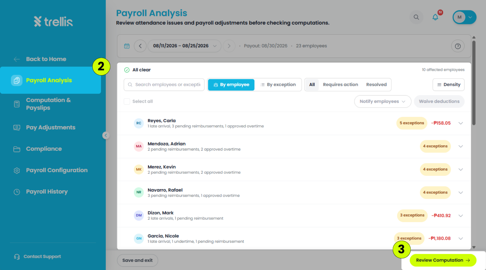
Task: Open the pay period date range dropdown
Action: (185, 46)
